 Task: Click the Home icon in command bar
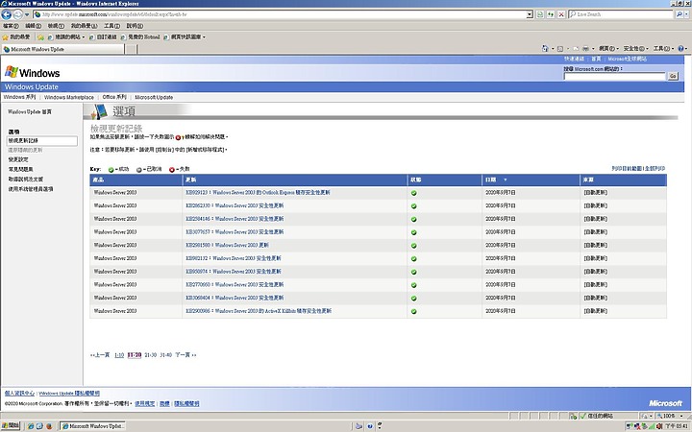[x=545, y=49]
